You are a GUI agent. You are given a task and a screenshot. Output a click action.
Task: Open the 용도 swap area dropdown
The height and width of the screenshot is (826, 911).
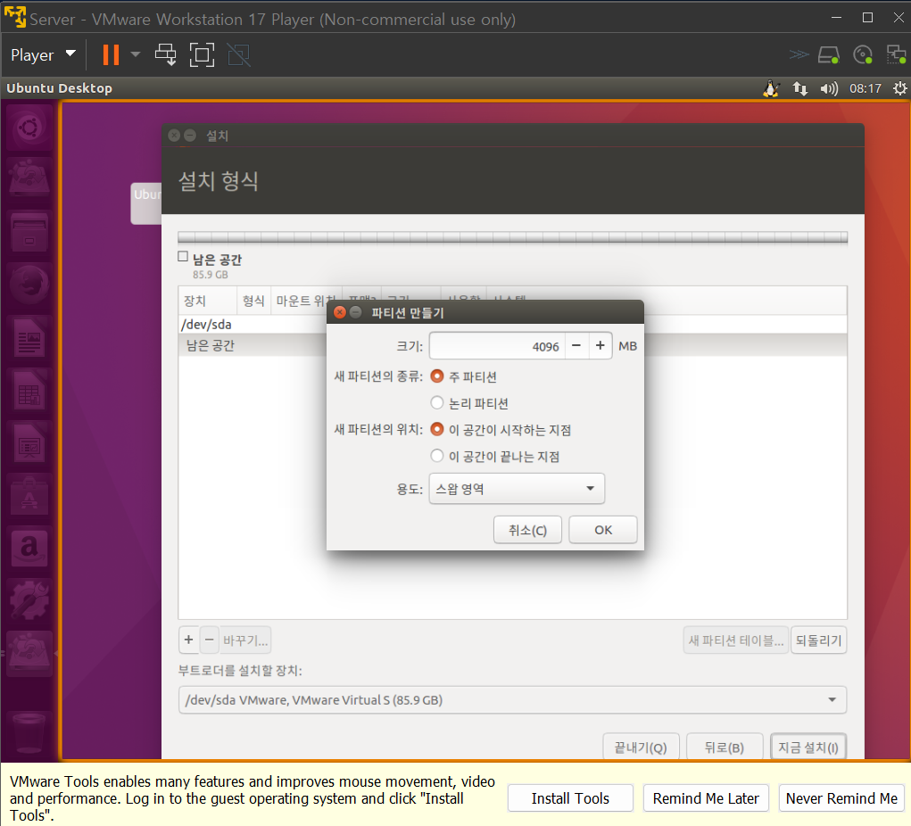coord(517,489)
